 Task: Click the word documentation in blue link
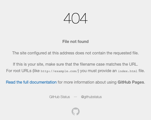pos(43,82)
